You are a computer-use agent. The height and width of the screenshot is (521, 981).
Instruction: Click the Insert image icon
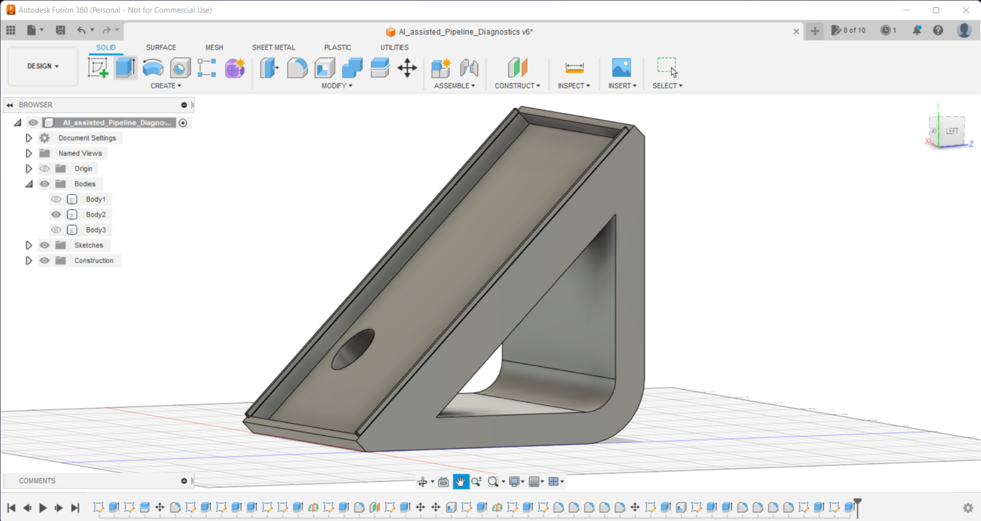(621, 67)
